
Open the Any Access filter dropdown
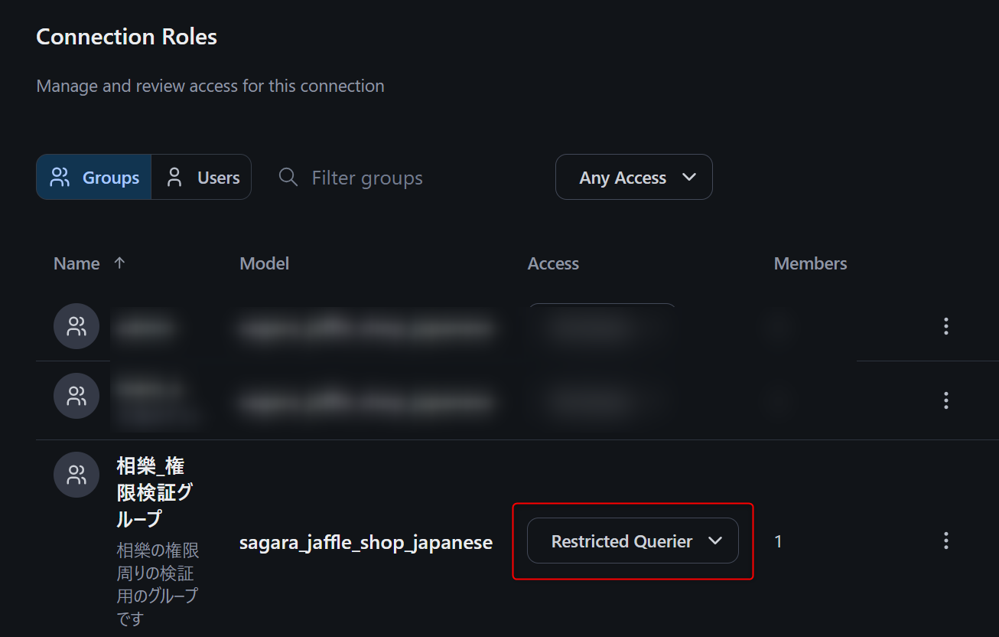633,178
